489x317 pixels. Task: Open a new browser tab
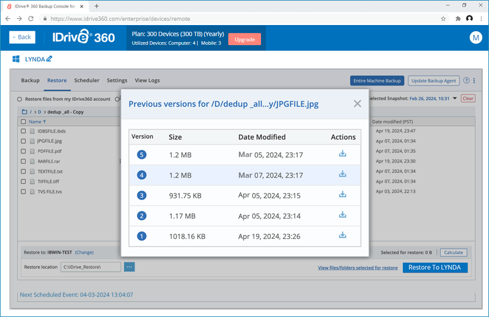pyautogui.click(x=97, y=6)
